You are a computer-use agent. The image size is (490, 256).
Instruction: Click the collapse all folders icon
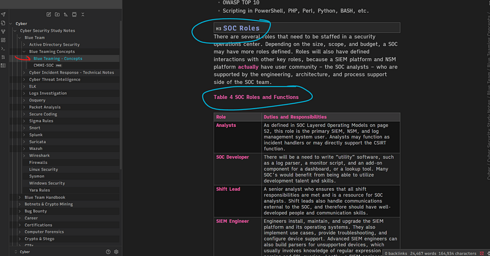click(x=83, y=14)
